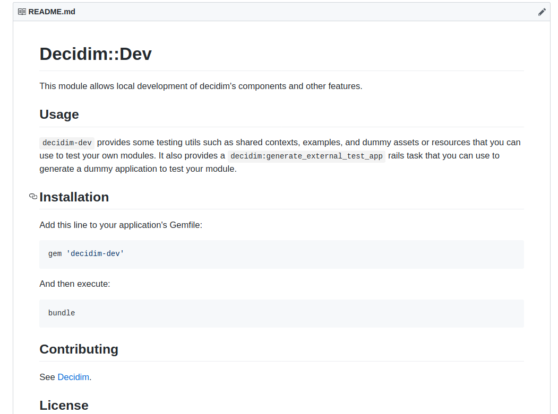Click the 'Add this line to your application's Gemfile' text
The width and height of the screenshot is (558, 414).
[121, 225]
